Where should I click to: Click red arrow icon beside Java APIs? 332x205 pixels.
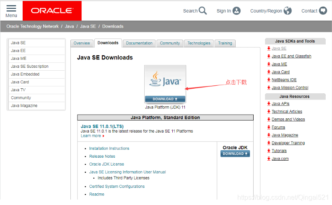[x=269, y=104]
